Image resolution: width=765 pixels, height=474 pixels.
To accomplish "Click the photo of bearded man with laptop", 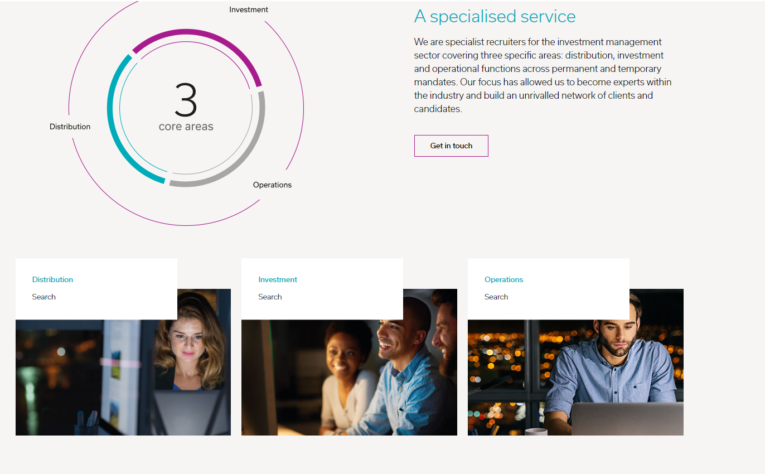I will click(575, 379).
